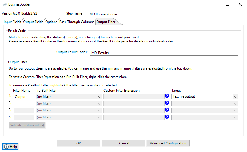Open the Options tab

[51, 22]
